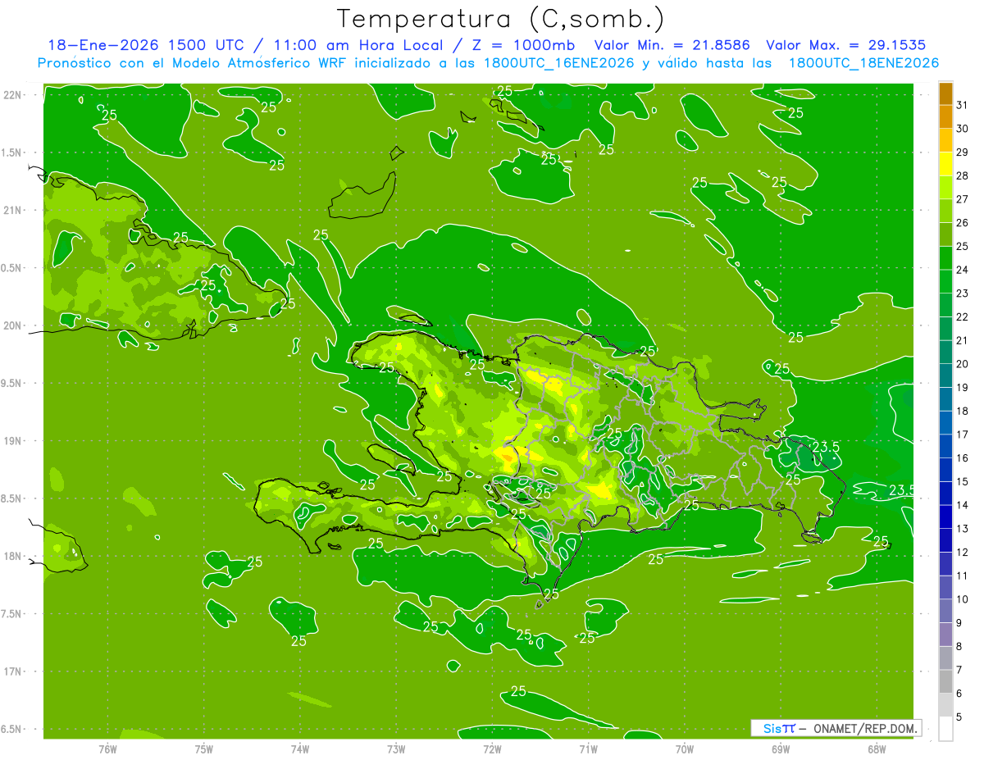Click the purple swatch between 8 and 9
Screen dimensions: 984x760
pyautogui.click(x=945, y=634)
